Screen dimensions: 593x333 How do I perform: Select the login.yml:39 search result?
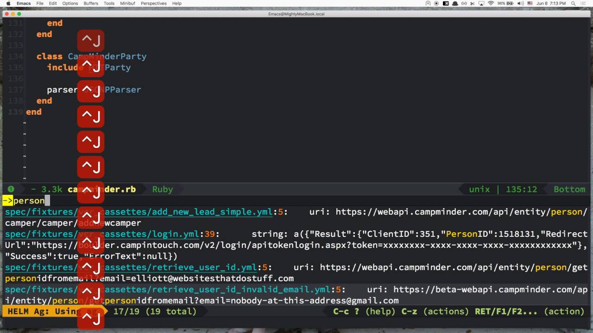coord(296,245)
